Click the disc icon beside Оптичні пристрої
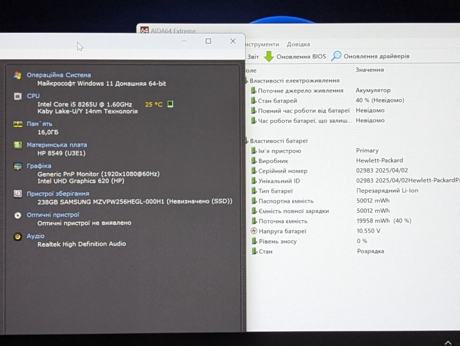 coord(17,215)
